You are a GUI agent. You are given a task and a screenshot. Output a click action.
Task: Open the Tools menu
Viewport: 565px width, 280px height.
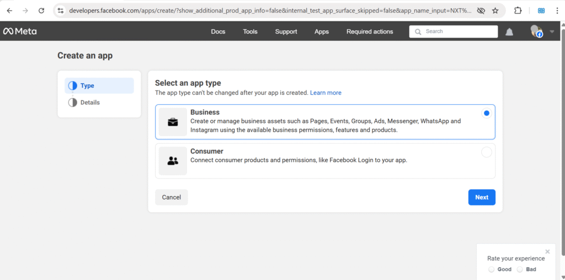pyautogui.click(x=250, y=31)
